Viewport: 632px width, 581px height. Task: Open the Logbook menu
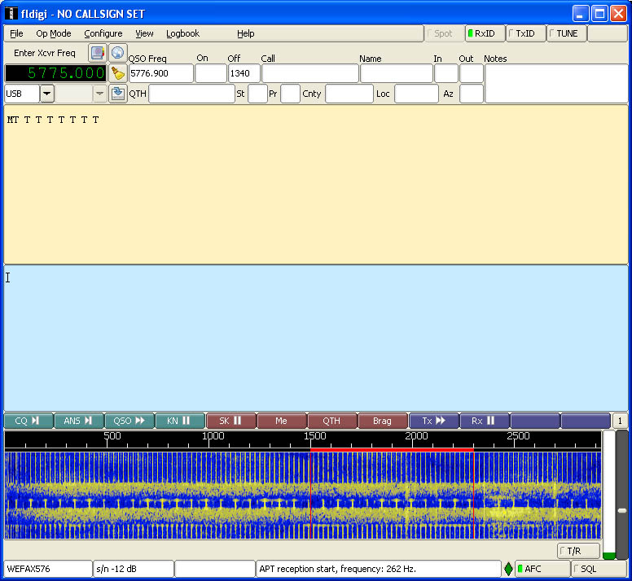tap(182, 33)
